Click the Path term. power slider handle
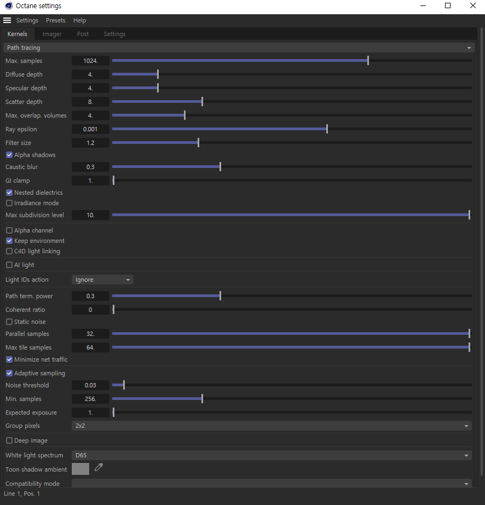The width and height of the screenshot is (485, 505). [221, 296]
